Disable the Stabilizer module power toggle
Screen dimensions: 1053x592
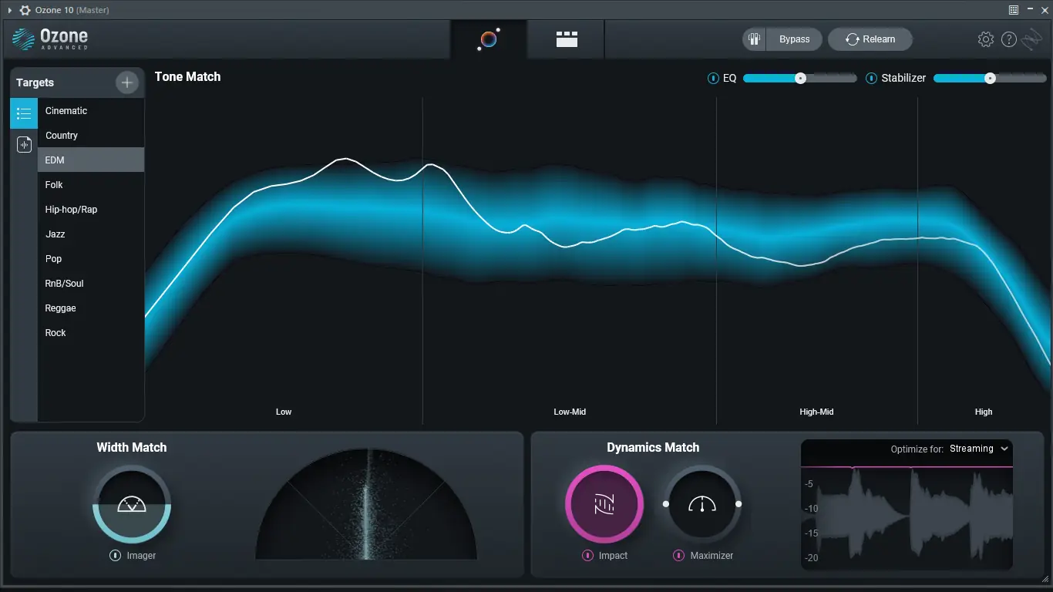[x=872, y=78]
